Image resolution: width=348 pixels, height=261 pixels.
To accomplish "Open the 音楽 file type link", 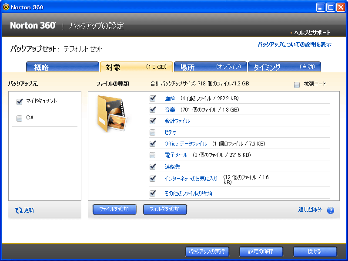I will click(170, 110).
